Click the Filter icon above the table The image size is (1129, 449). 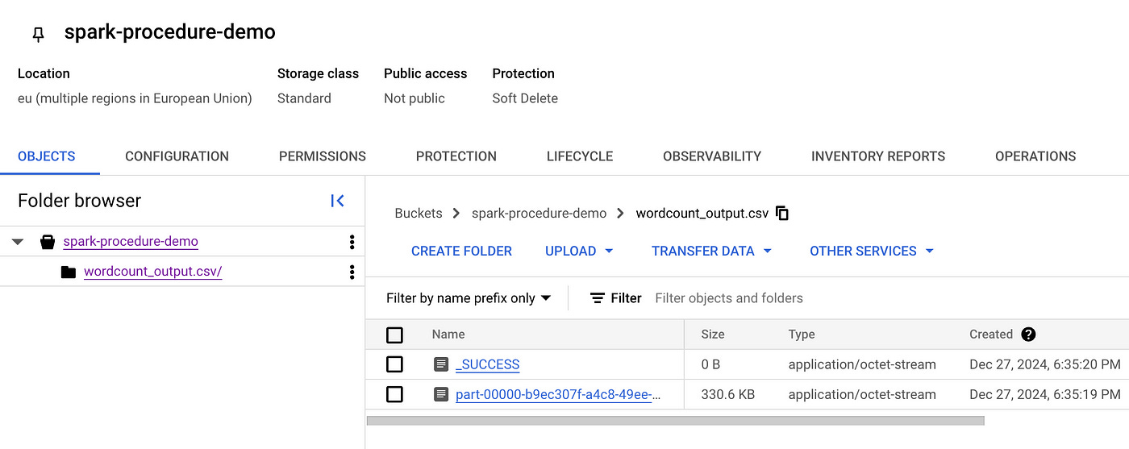(598, 298)
